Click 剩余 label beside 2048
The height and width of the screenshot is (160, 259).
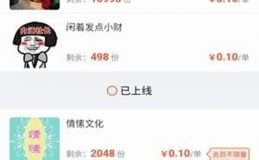point(76,154)
